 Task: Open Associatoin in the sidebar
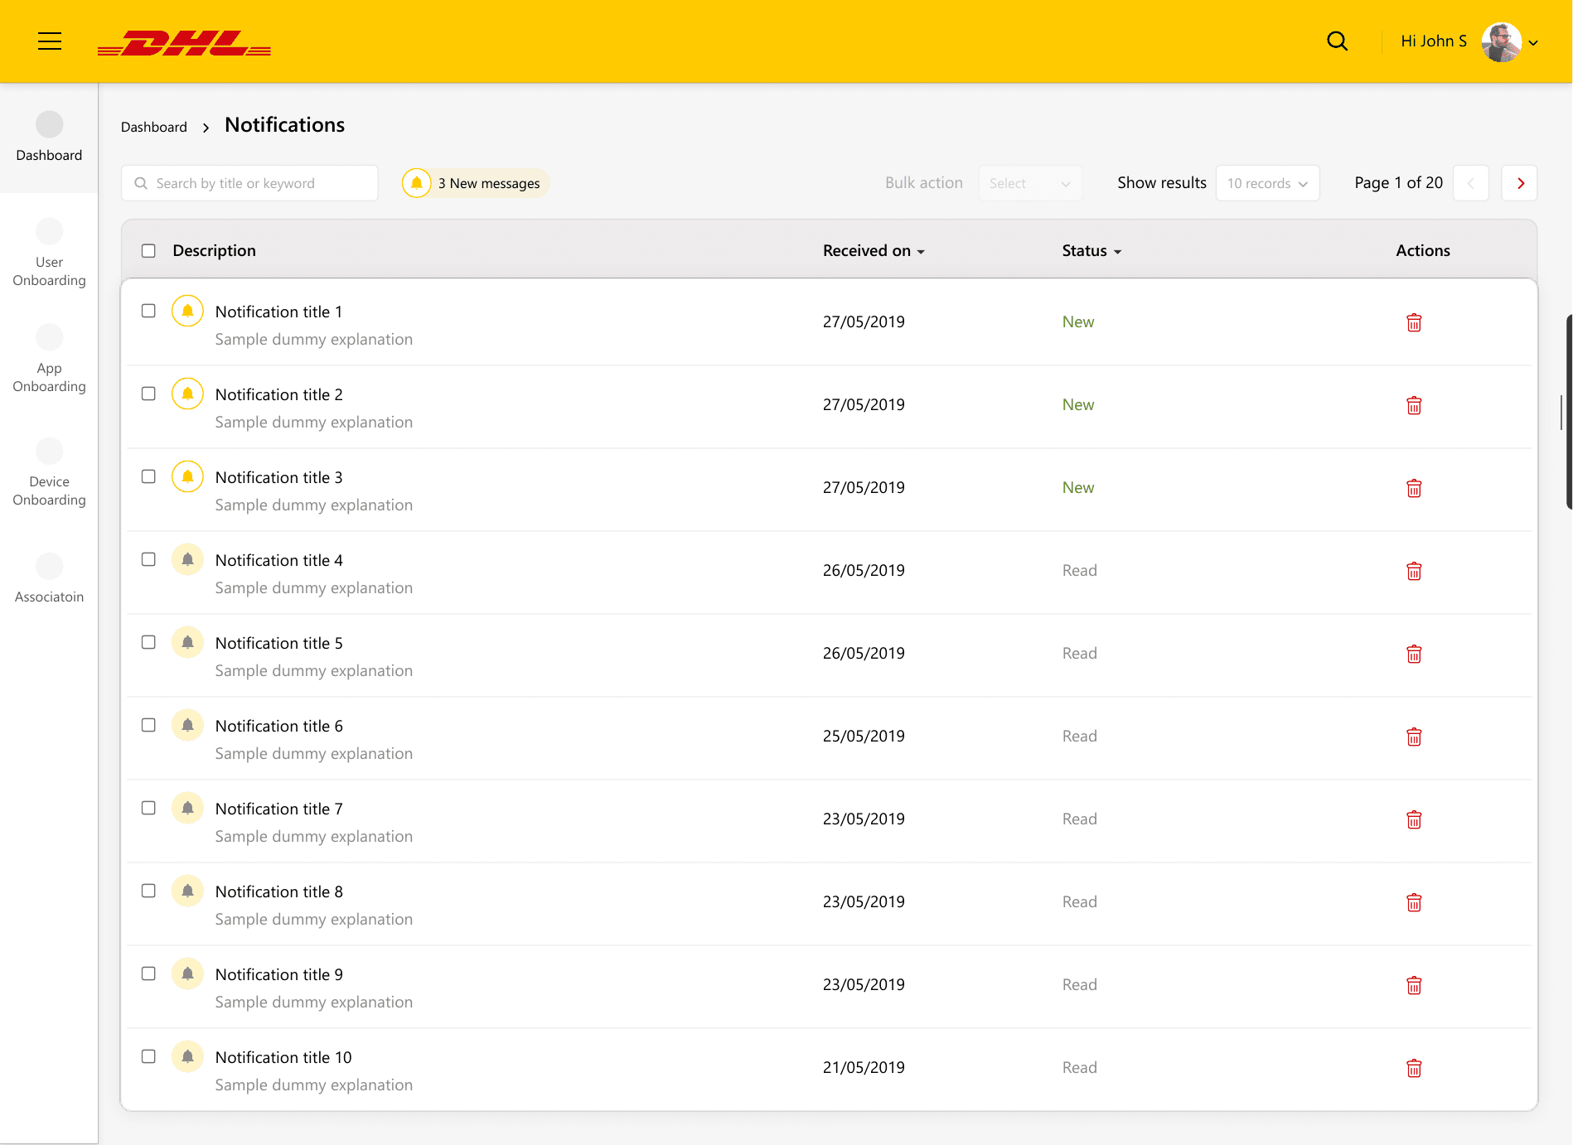(x=49, y=578)
